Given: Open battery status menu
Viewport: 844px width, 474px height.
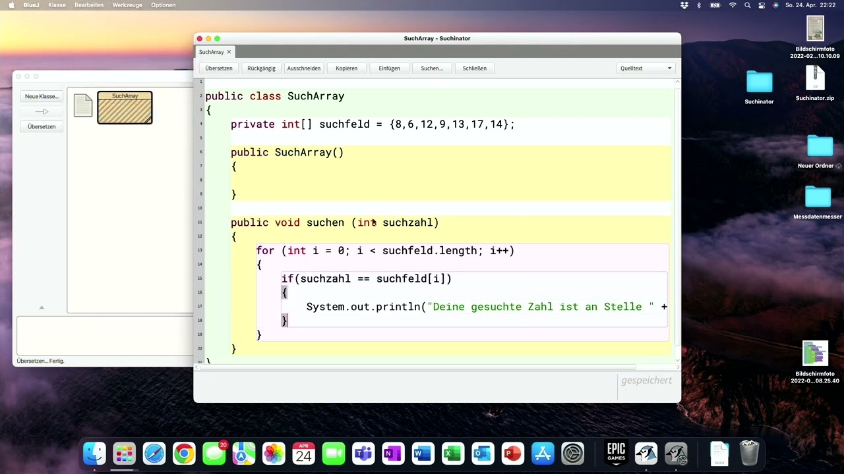Looking at the screenshot, I should [715, 5].
